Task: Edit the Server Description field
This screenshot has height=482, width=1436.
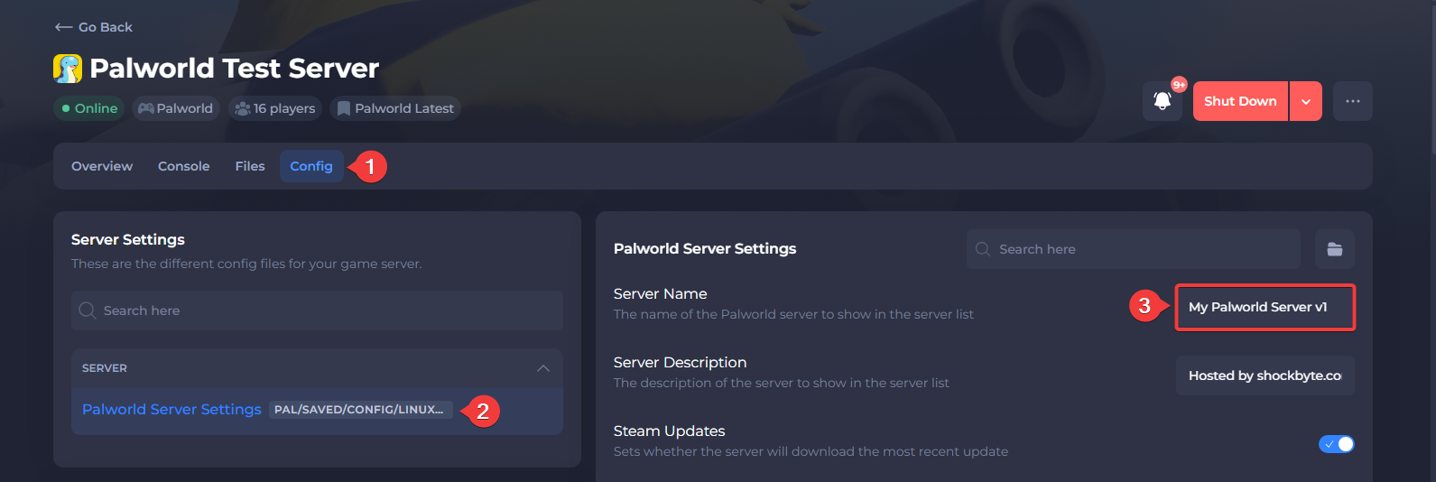Action: [1264, 375]
